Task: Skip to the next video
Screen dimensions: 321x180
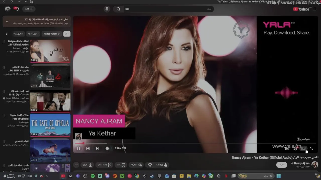Action: click(x=97, y=148)
